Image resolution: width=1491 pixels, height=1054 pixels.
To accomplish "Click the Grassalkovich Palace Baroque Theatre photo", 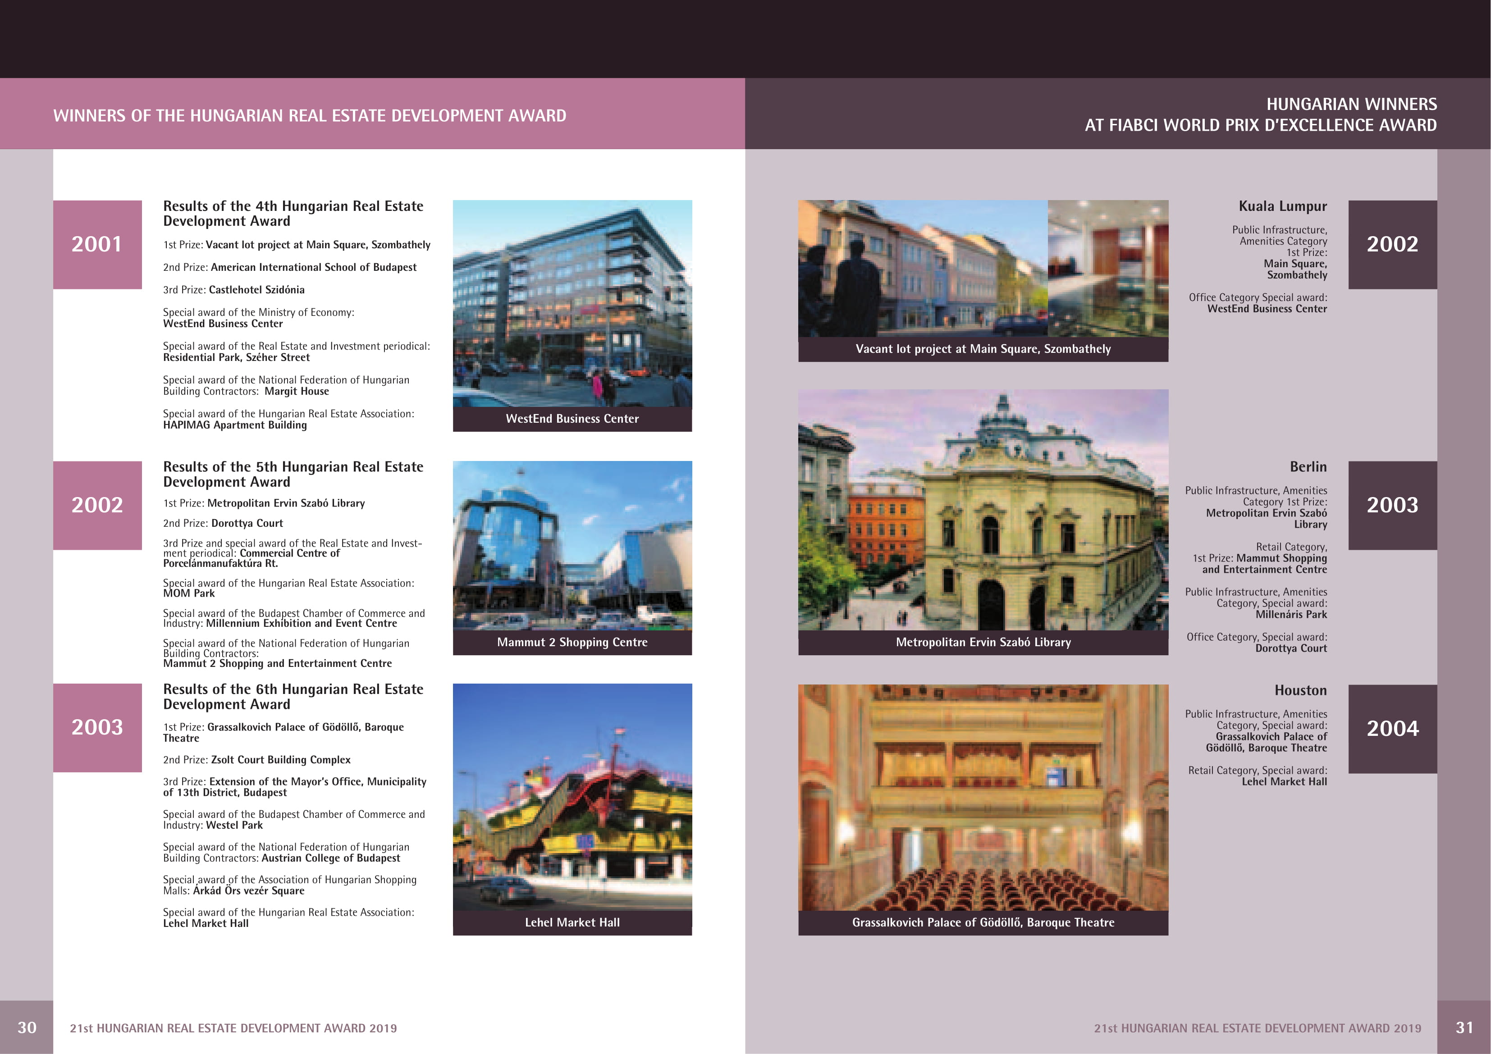I will coord(983,798).
